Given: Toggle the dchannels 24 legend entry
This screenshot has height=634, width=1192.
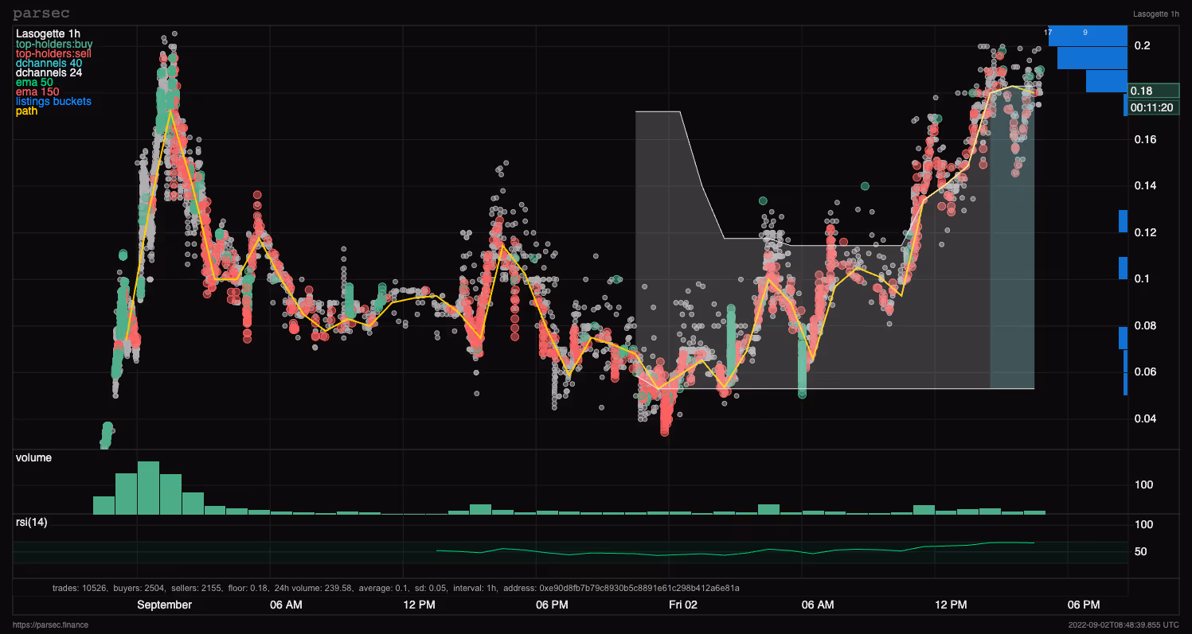Looking at the screenshot, I should pos(49,72).
